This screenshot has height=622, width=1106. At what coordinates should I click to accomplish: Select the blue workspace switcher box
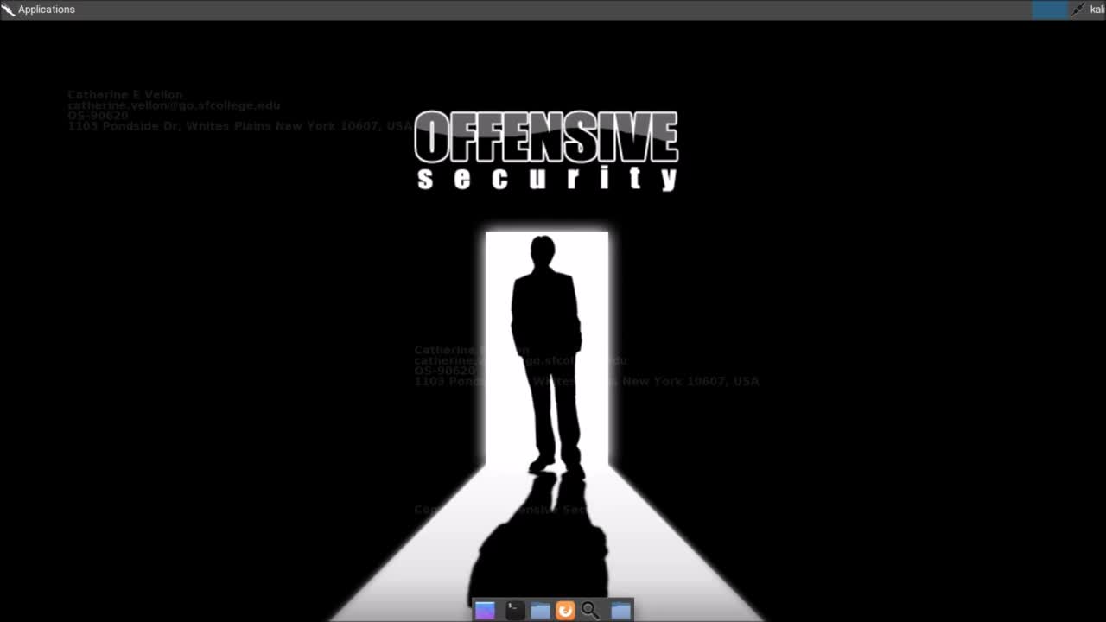[x=1050, y=10]
